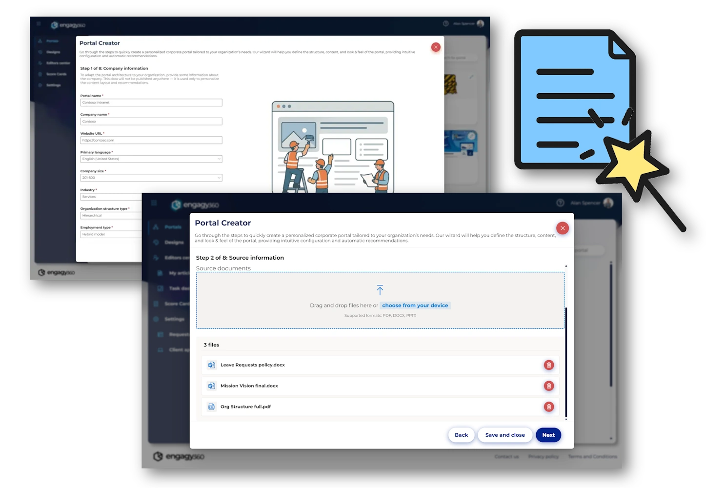
Task: Select Editors center in the Step 1 window sidebar
Action: click(58, 63)
